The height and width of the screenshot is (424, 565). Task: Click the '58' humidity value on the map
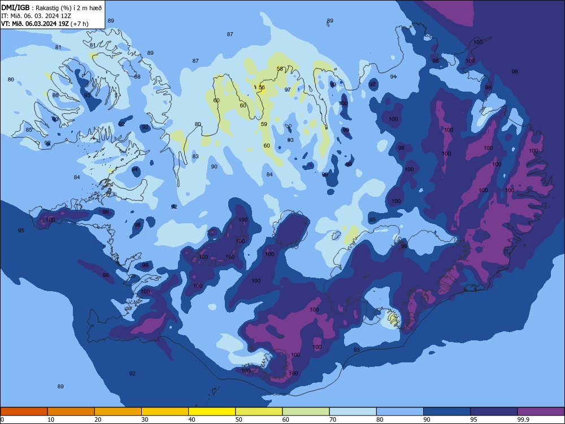tap(280, 68)
